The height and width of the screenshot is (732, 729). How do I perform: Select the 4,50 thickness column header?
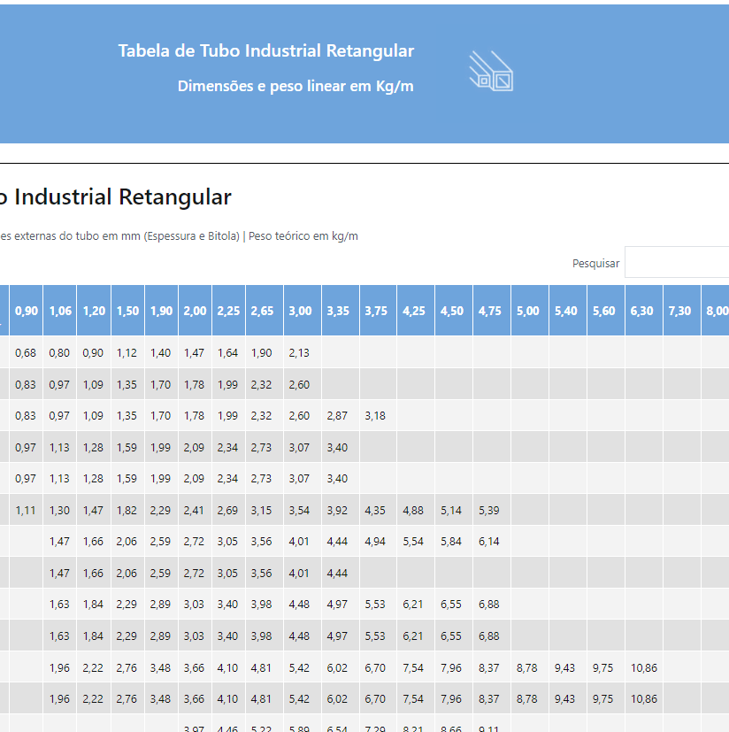pyautogui.click(x=451, y=311)
